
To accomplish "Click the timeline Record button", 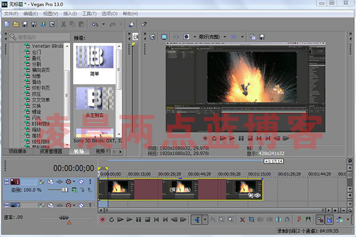I will pos(103,220).
